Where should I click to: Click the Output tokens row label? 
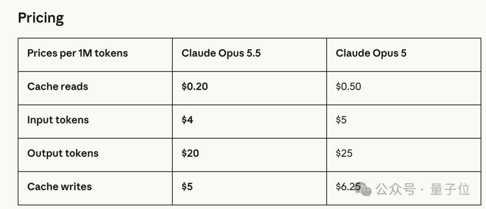click(63, 153)
